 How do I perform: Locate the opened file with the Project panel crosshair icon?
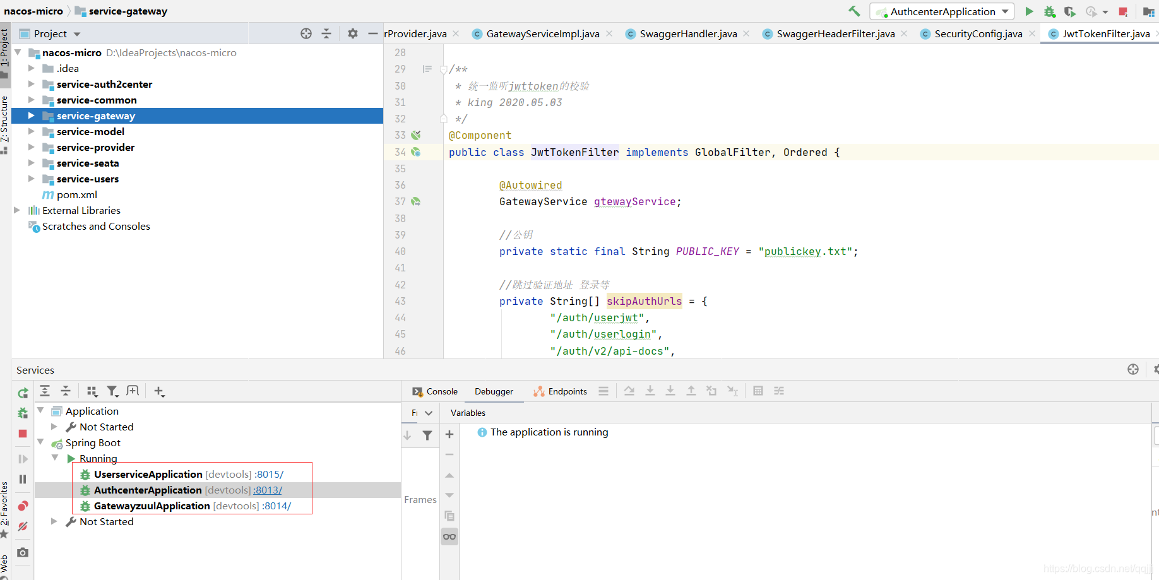click(x=306, y=33)
